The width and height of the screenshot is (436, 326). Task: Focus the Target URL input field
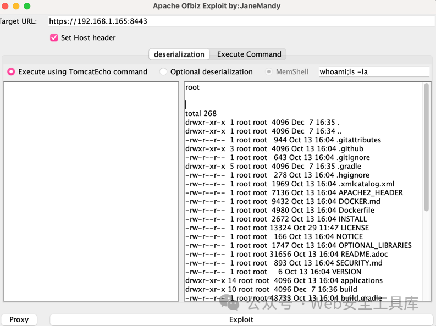pos(241,21)
